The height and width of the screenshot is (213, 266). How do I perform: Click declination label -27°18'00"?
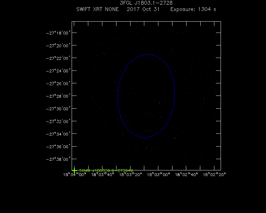click(x=58, y=33)
